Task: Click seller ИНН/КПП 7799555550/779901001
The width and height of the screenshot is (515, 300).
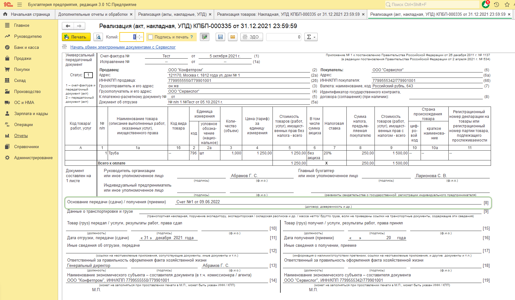Action: pos(190,81)
